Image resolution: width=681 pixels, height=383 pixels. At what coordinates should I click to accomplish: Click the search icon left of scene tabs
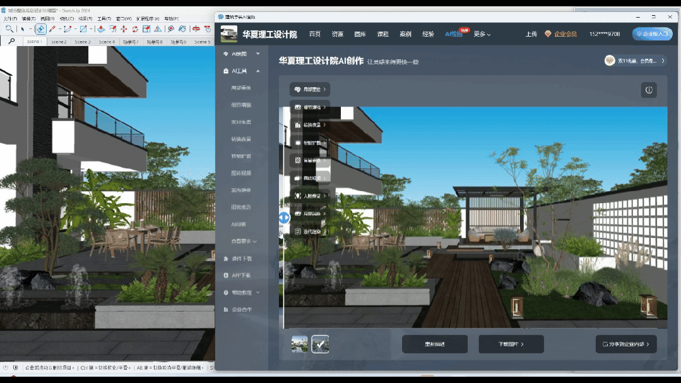click(11, 41)
